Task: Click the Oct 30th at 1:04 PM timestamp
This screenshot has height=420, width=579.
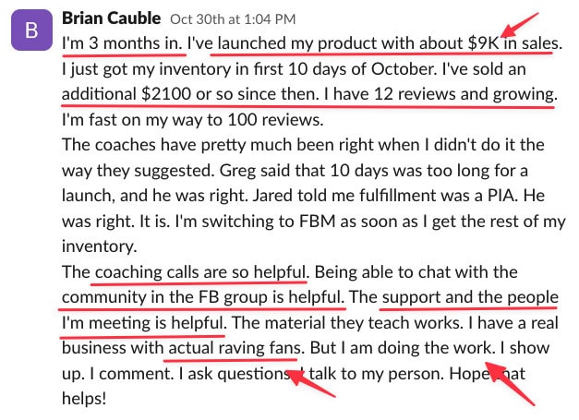Action: click(233, 19)
